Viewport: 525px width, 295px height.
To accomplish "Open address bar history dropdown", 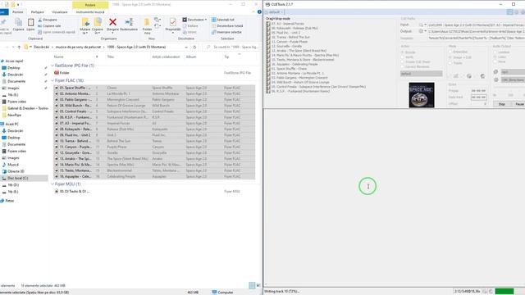I will [x=186, y=48].
